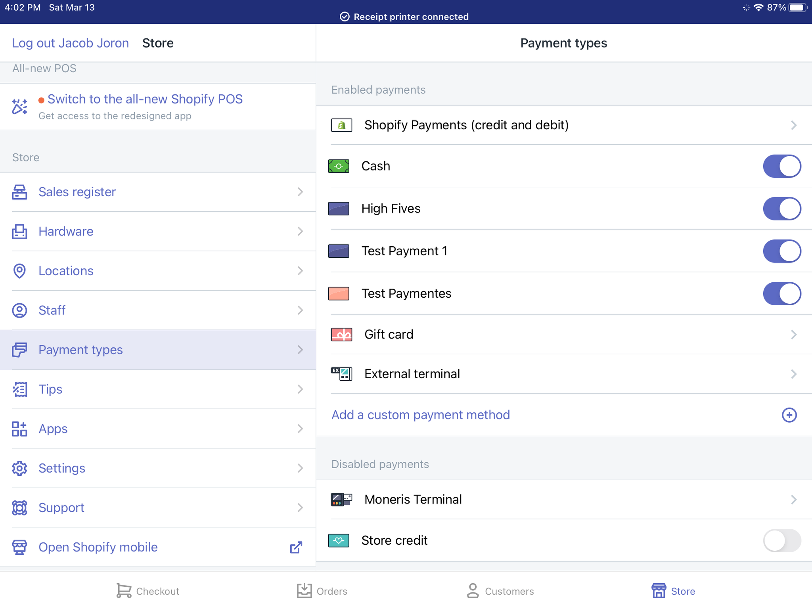Open Switch to the all-new Shopify POS
This screenshot has width=812, height=609.
[145, 99]
